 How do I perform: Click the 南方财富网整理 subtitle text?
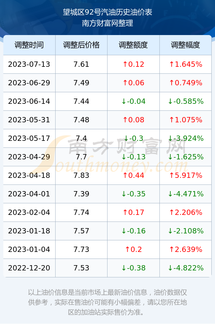(107, 23)
